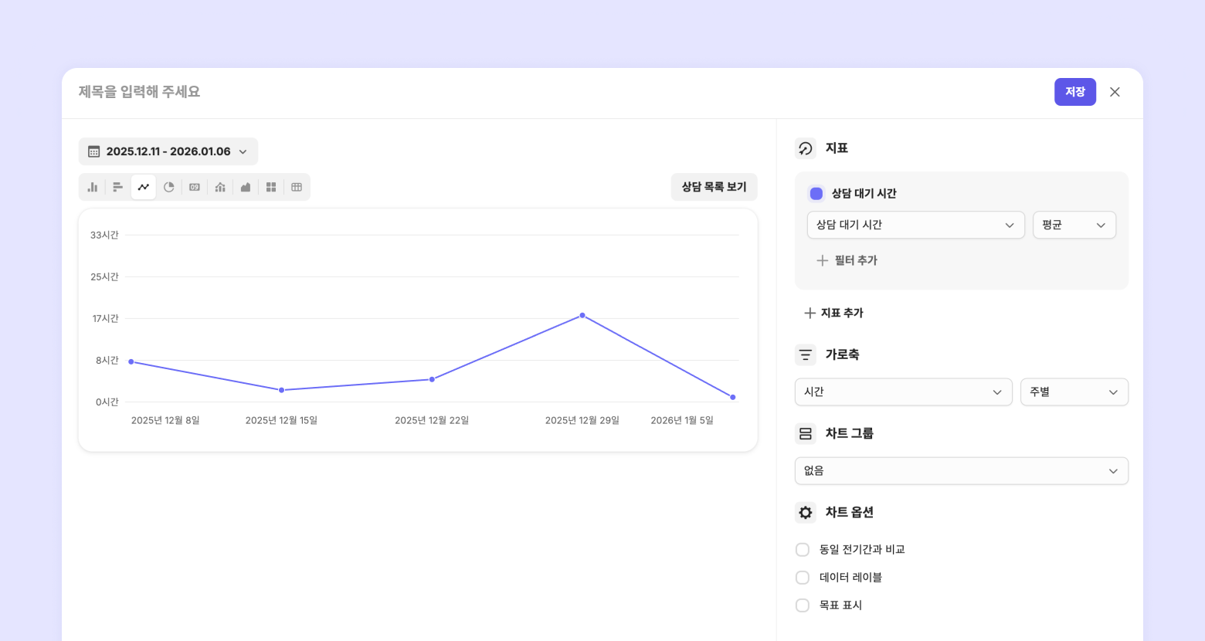Screen dimensions: 1205x641
Task: Expand the 평균 aggregation dropdown
Action: click(1074, 225)
